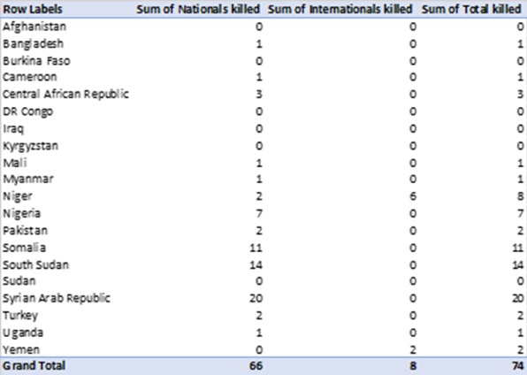Click the Uganda row label

pos(23,333)
